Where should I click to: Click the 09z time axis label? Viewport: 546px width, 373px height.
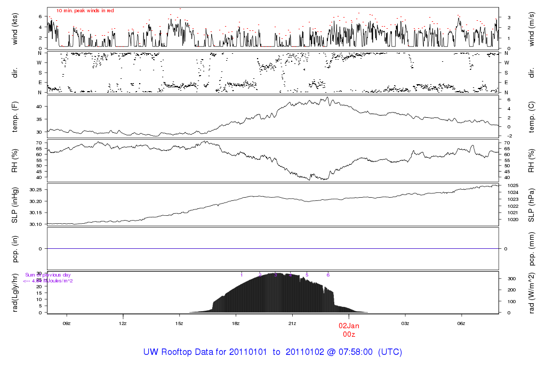pos(66,323)
